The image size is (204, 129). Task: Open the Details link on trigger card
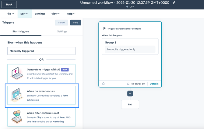click(x=154, y=84)
